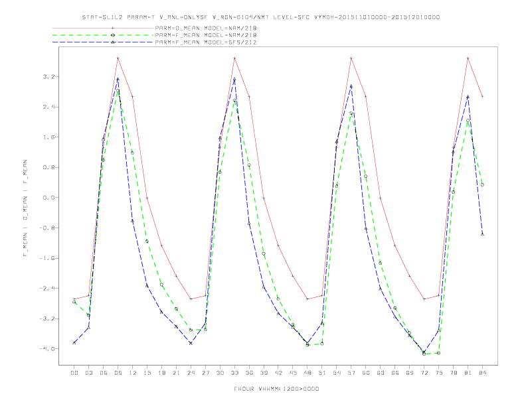The width and height of the screenshot is (526, 406).
Task: Select legend entry PARM=F_MEAN MODEL=GFS/212
Action: click(x=206, y=42)
